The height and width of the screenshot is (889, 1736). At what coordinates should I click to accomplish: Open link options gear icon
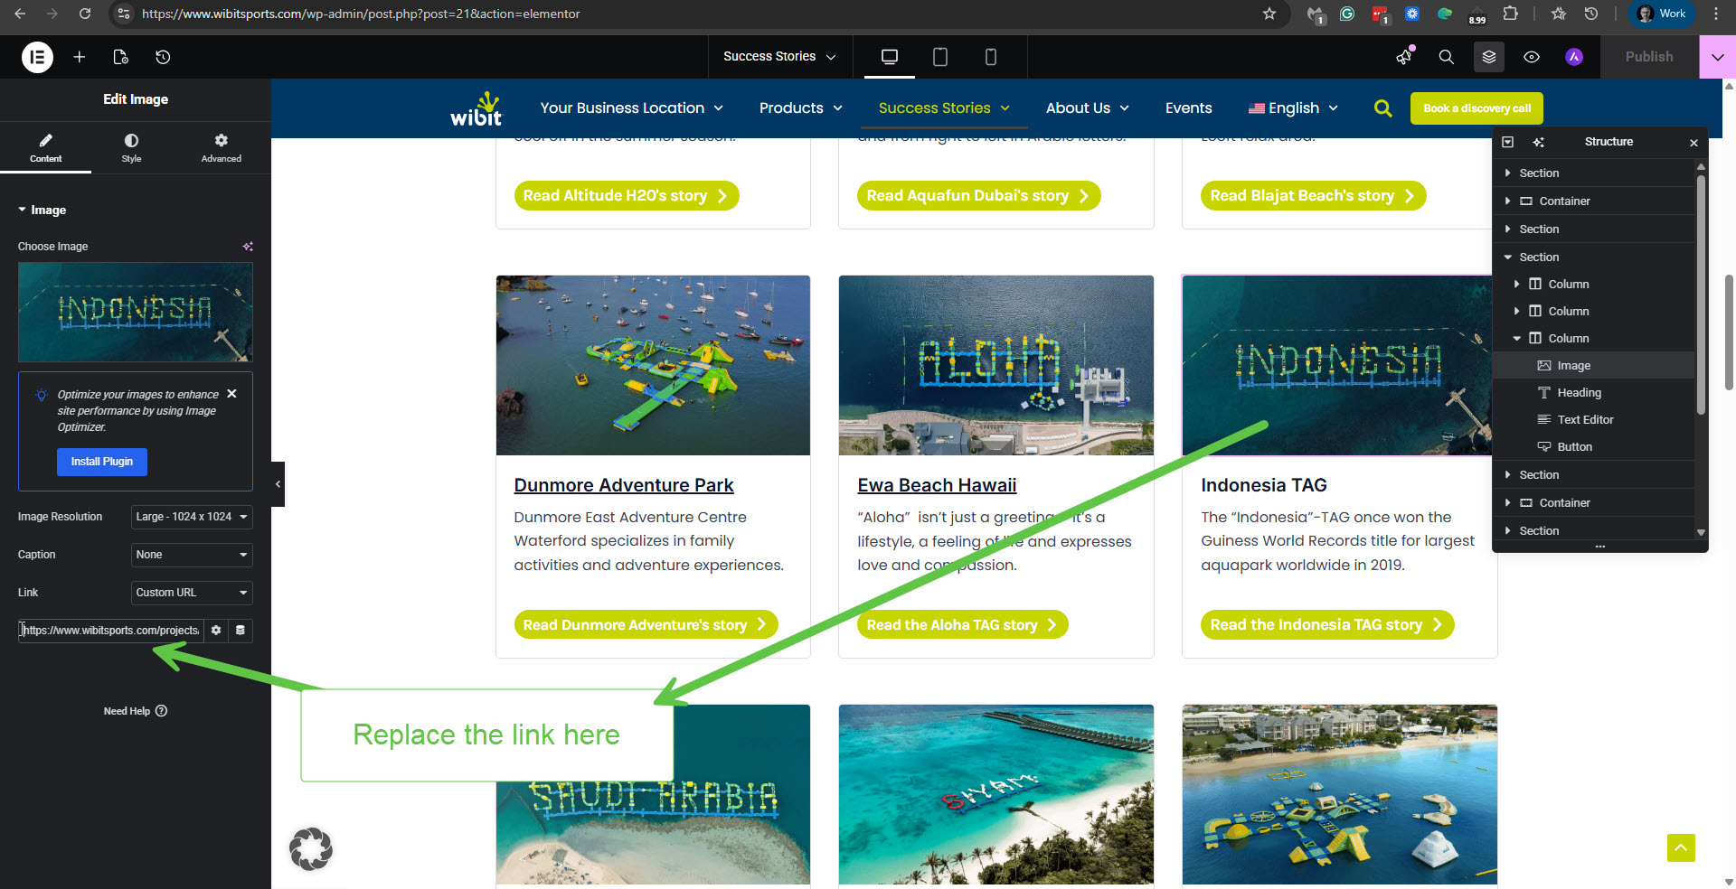pyautogui.click(x=216, y=631)
